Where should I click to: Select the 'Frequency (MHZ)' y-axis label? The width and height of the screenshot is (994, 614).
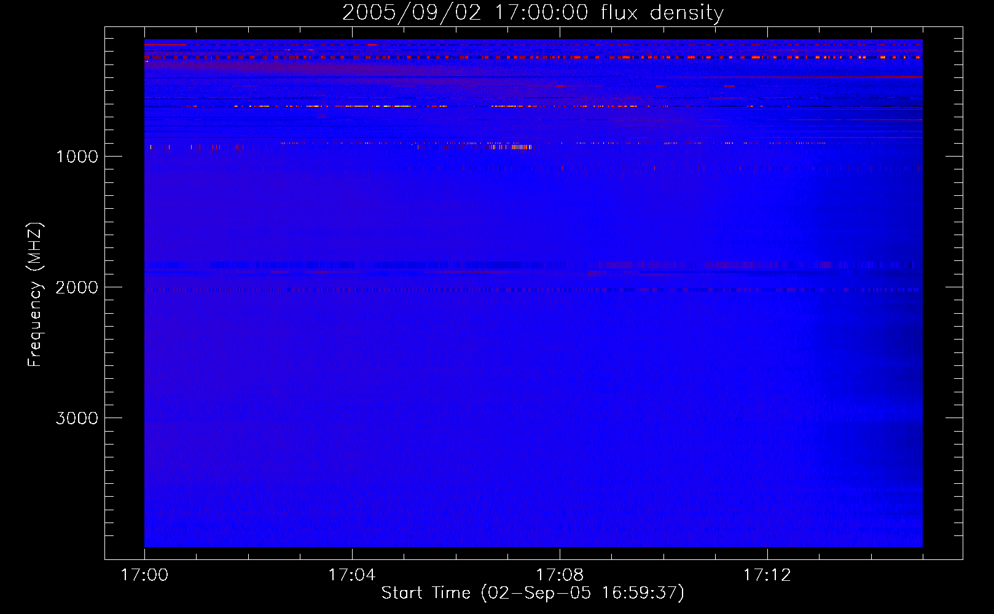[35, 295]
